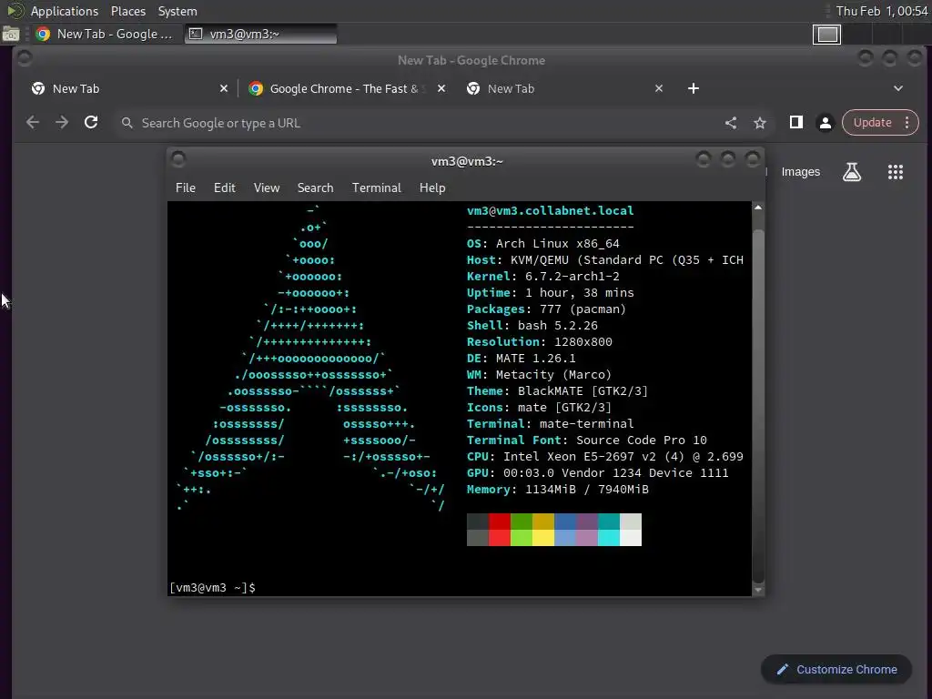Open the terminal Help menu

[x=432, y=187]
